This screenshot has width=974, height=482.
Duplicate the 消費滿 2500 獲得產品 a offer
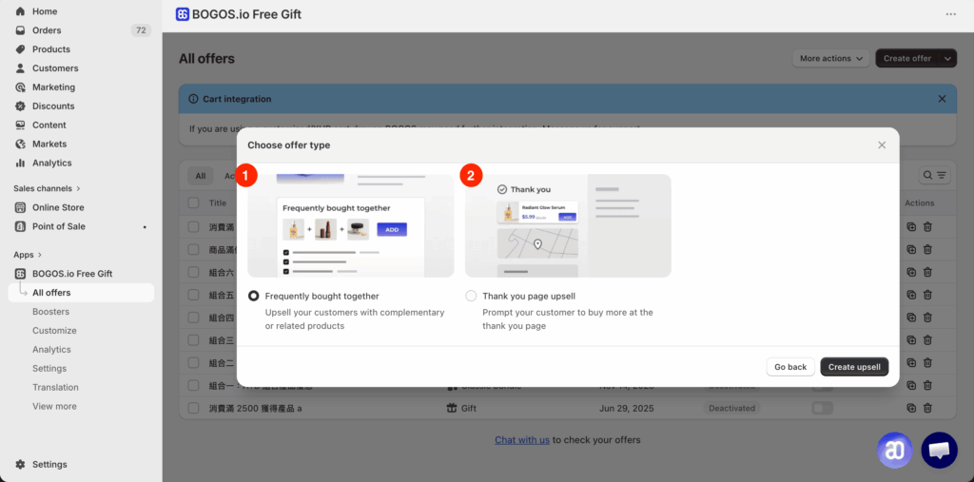pyautogui.click(x=911, y=408)
